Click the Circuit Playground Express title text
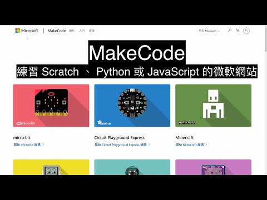This screenshot has height=200, width=267. [x=119, y=138]
